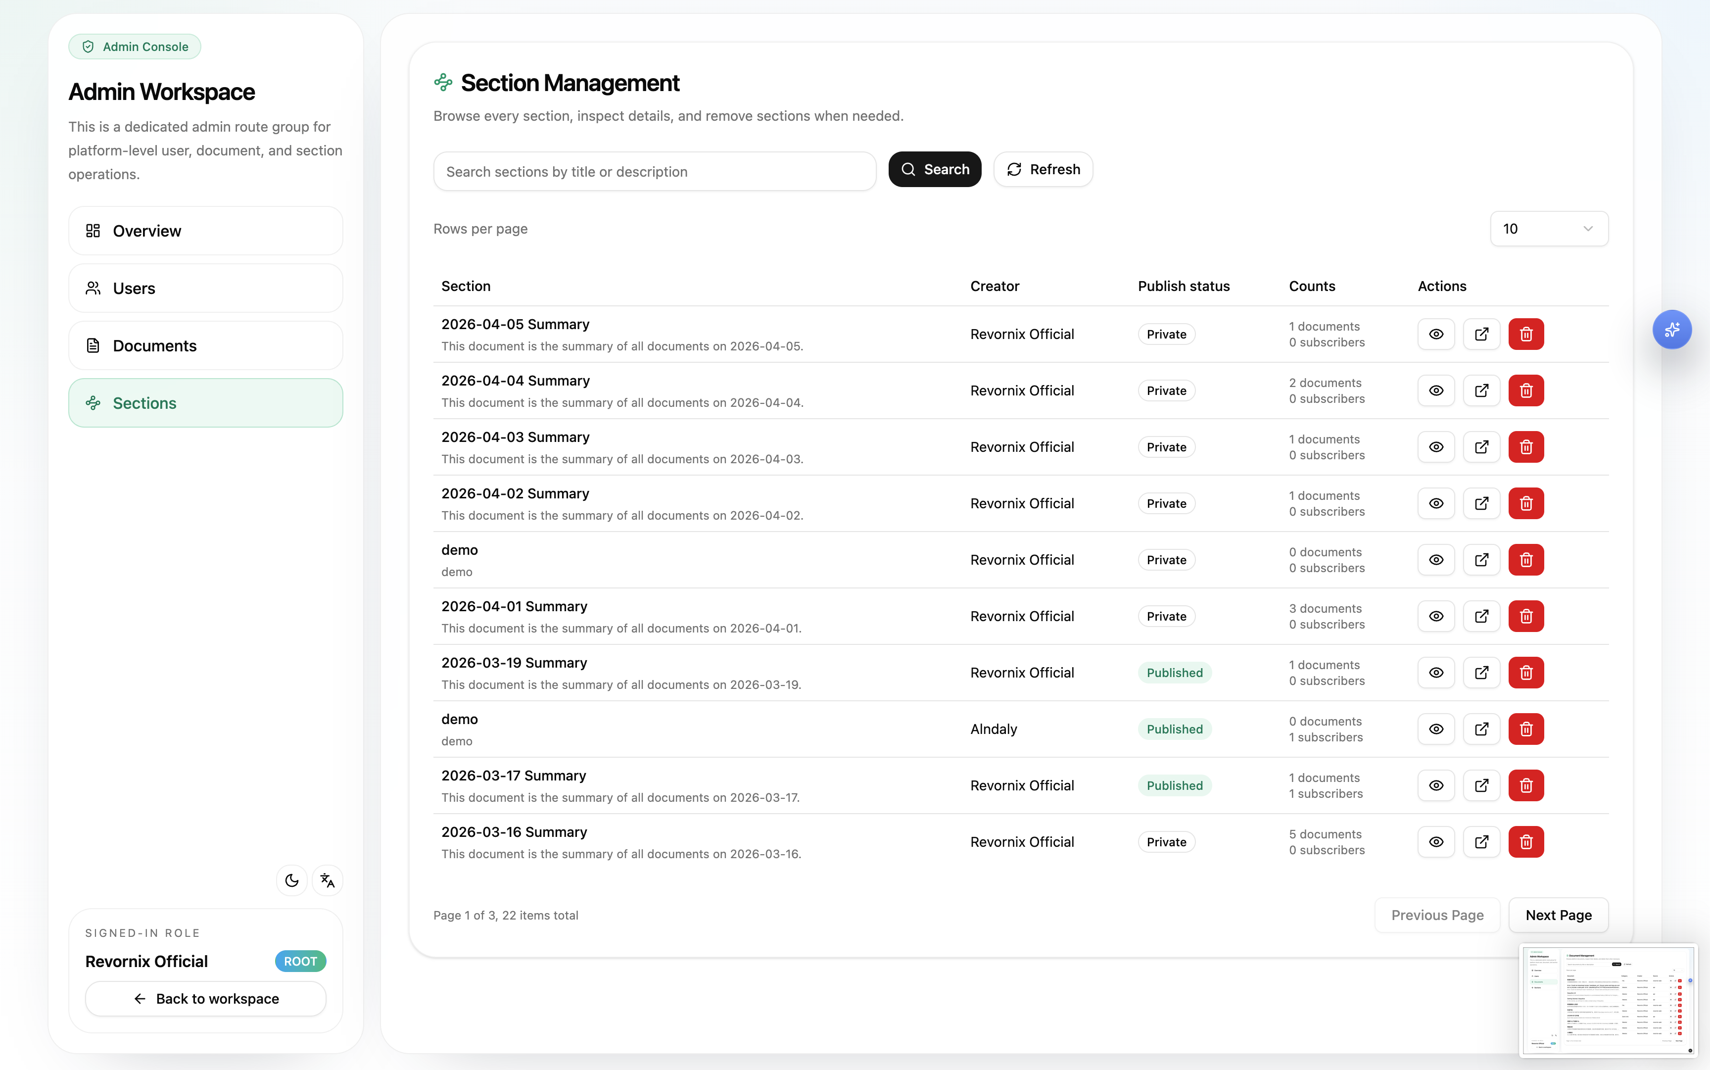Click eye icon for 2026-03-17 Summary
Image resolution: width=1710 pixels, height=1070 pixels.
(1435, 785)
